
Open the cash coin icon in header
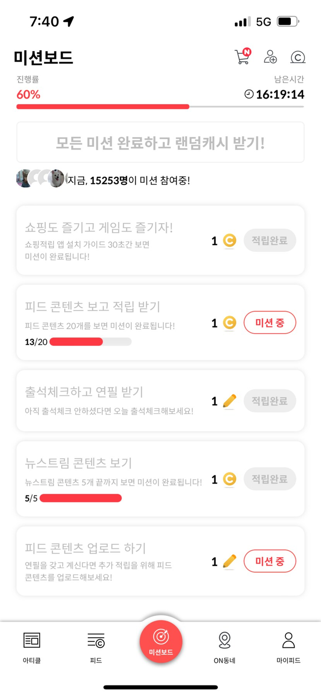pos(298,57)
